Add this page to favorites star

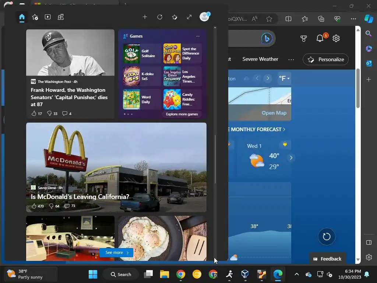click(269, 19)
